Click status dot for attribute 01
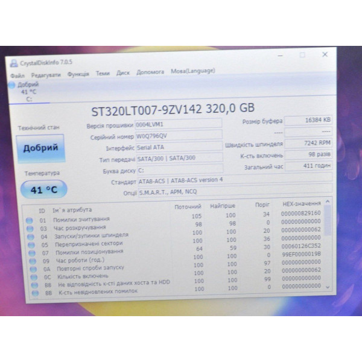This screenshot has height=362, width=362. [x=29, y=220]
